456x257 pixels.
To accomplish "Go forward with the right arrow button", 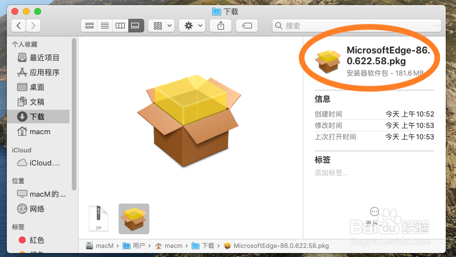I will tap(33, 26).
